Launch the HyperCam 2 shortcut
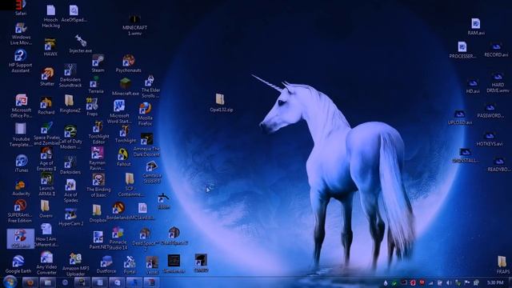512x288 pixels. 71,218
